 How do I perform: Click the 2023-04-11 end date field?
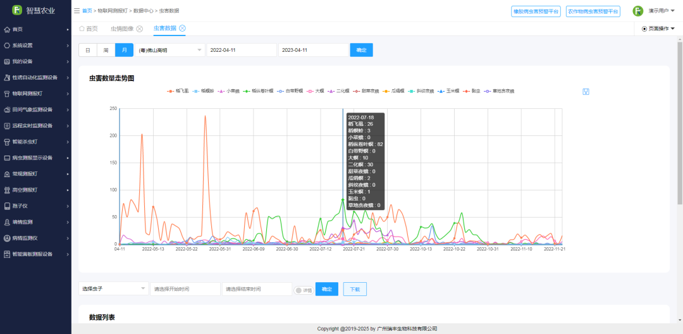(314, 50)
